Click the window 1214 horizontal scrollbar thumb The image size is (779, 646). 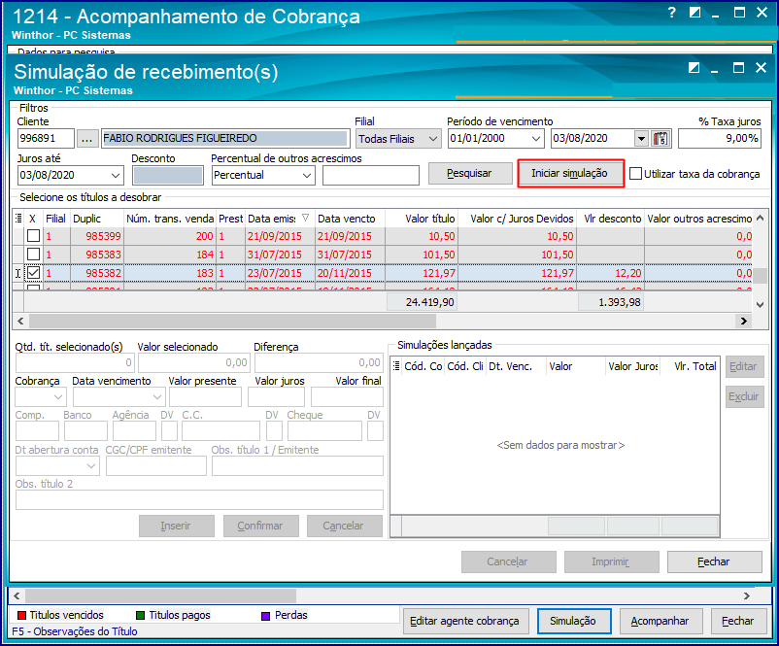(x=160, y=595)
